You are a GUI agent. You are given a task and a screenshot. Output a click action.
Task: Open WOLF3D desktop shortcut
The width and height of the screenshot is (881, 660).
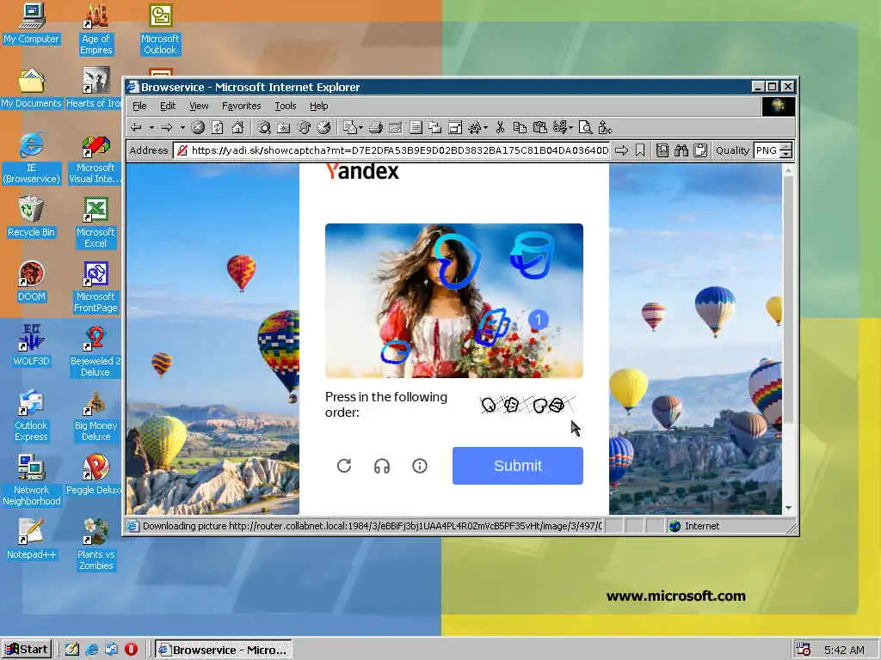click(x=31, y=345)
